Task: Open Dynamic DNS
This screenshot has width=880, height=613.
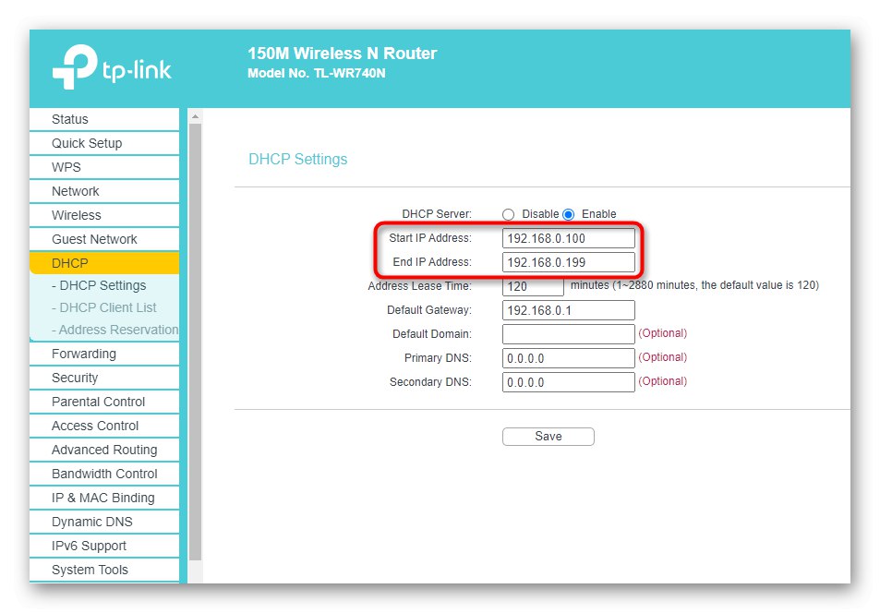Action: (x=104, y=522)
